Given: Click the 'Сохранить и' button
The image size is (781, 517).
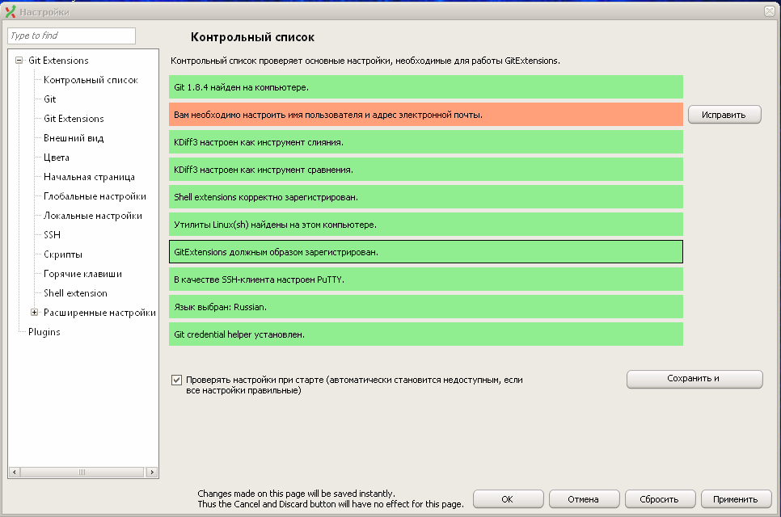Looking at the screenshot, I should click(694, 379).
